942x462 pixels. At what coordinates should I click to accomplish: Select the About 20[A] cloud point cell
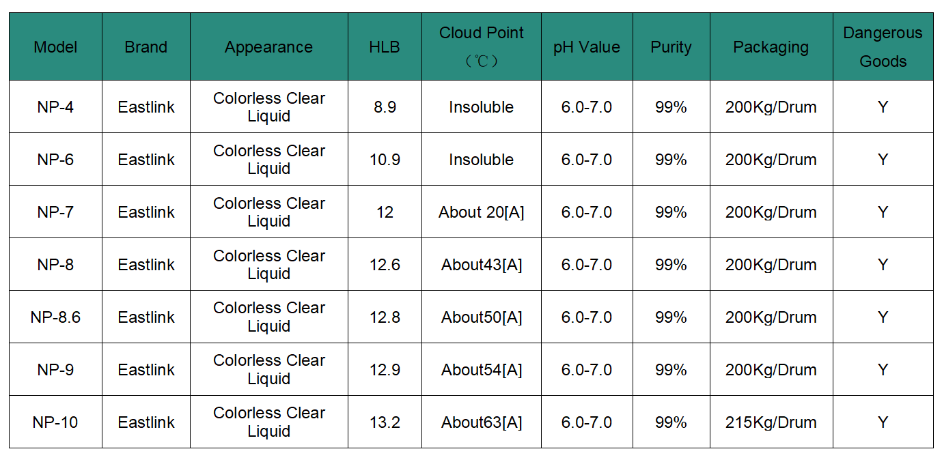coord(482,212)
